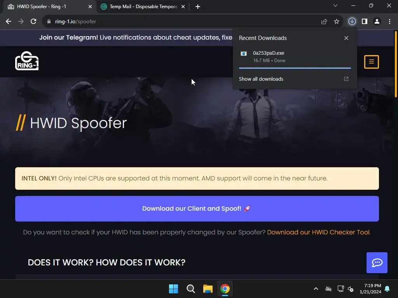Expand the tab search chevron
Image resolution: width=398 pixels, height=298 pixels.
pos(335,5)
